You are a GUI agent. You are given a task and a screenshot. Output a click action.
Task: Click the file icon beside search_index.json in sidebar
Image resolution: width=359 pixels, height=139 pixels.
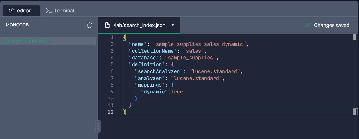(x=7, y=41)
